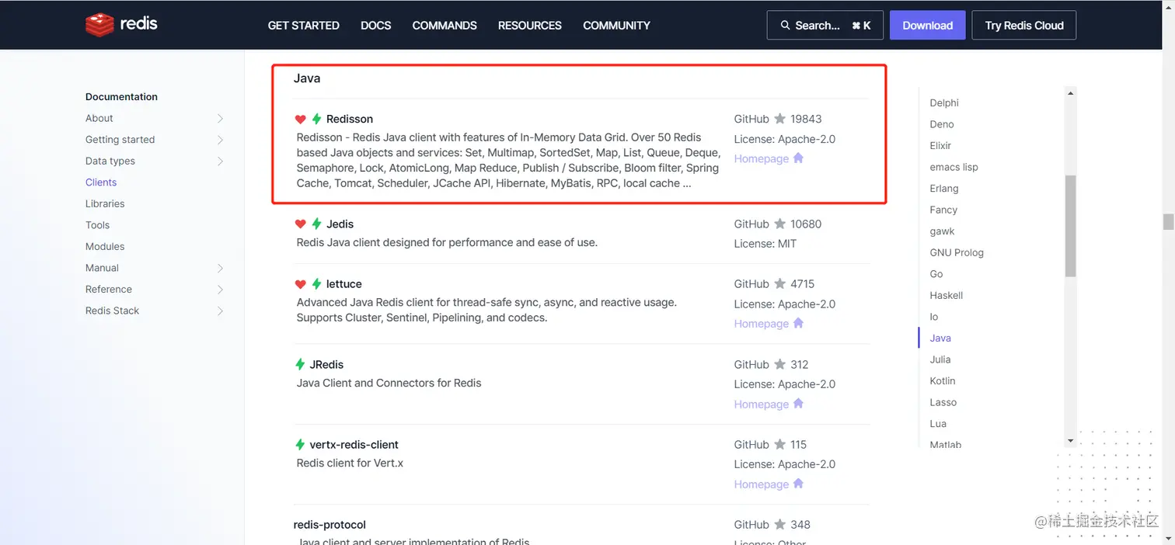The width and height of the screenshot is (1175, 545).
Task: Click the GitHub star icon for Redisson
Action: [x=780, y=119]
